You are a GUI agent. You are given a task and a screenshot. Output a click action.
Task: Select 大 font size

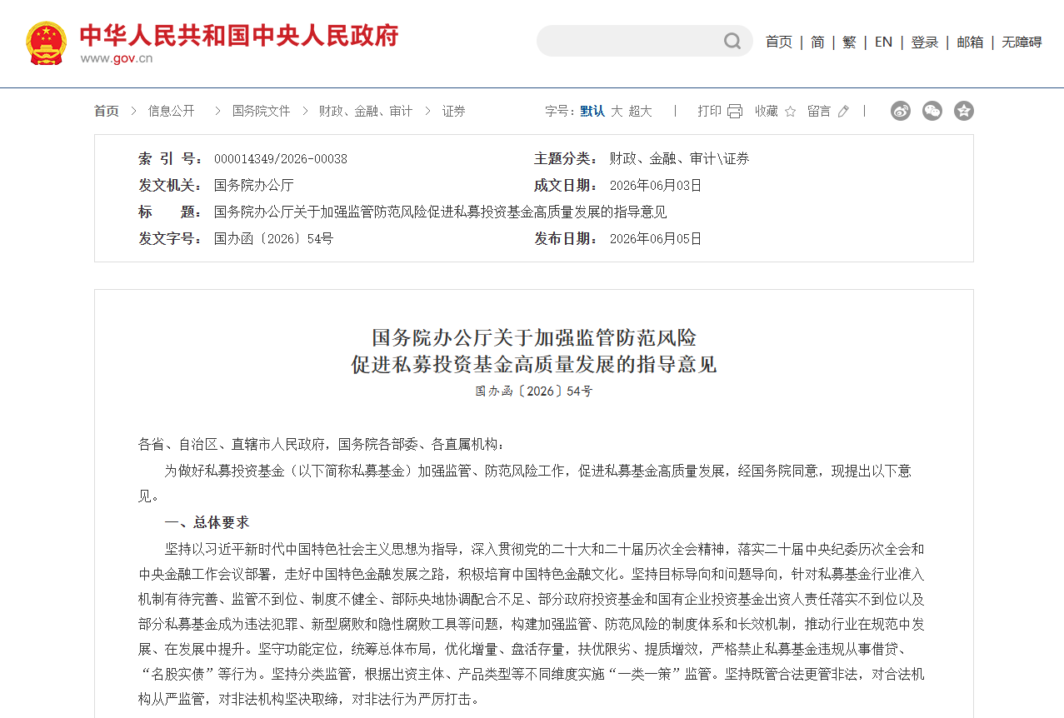click(x=617, y=111)
